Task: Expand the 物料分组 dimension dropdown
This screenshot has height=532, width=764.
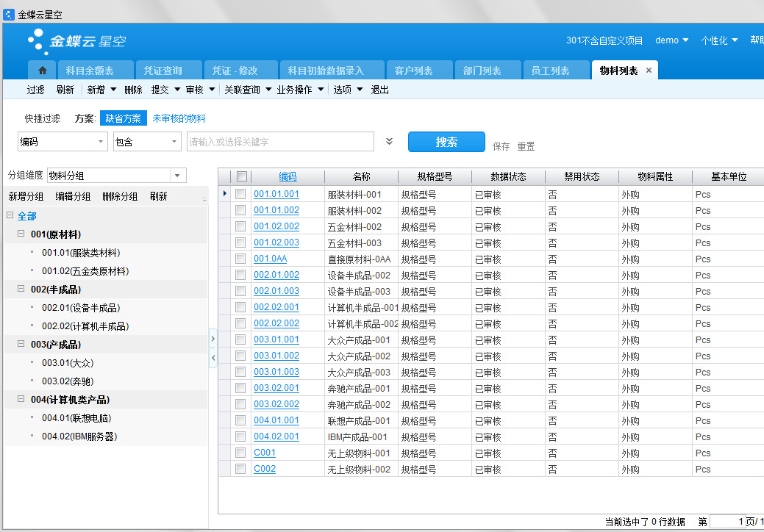Action: click(178, 176)
